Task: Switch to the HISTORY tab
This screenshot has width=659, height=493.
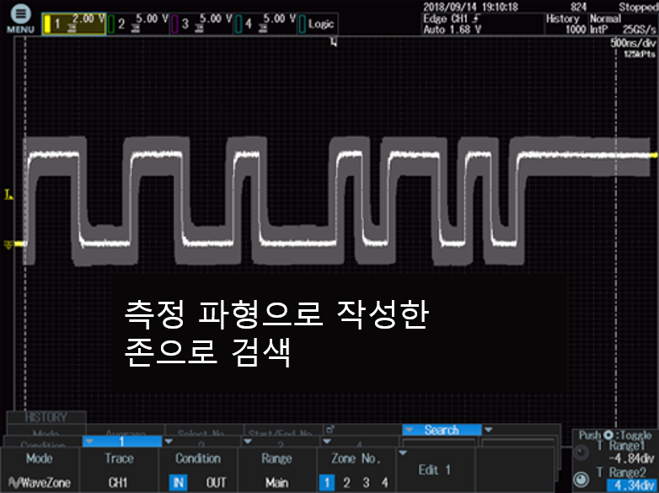Action: [x=46, y=417]
